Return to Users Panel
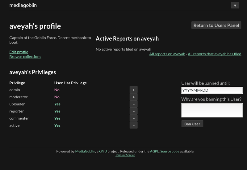Image resolution: width=247 pixels, height=170 pixels. coord(216,25)
